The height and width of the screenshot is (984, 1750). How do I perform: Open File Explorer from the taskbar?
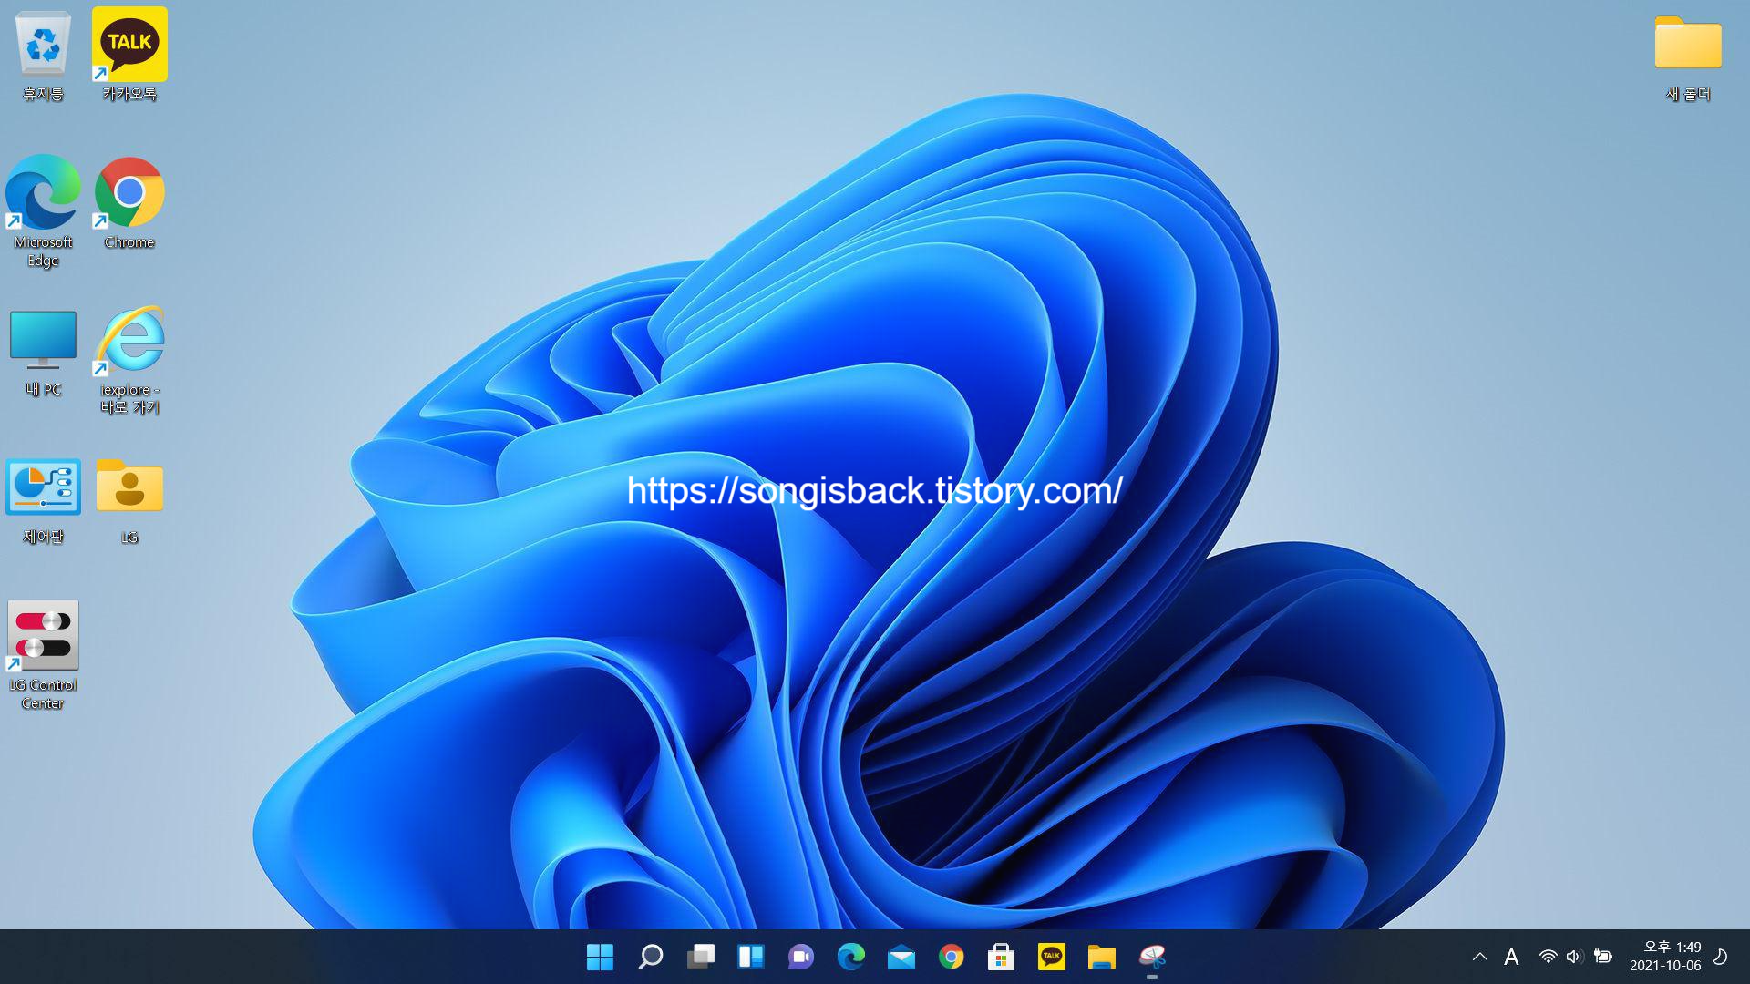pos(1101,957)
